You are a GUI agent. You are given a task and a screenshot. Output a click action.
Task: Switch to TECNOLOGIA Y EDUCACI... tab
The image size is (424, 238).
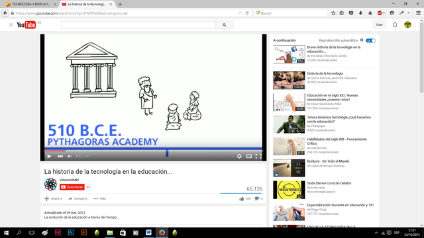coord(32,4)
